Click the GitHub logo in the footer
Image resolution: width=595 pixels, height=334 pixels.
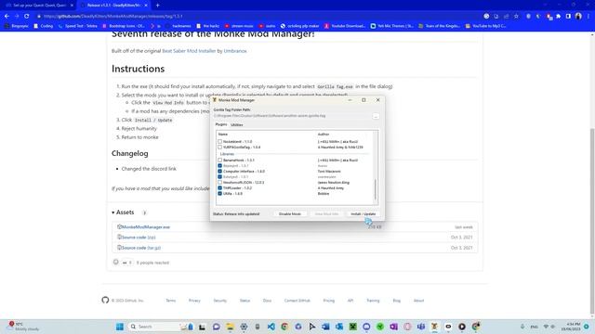click(105, 300)
